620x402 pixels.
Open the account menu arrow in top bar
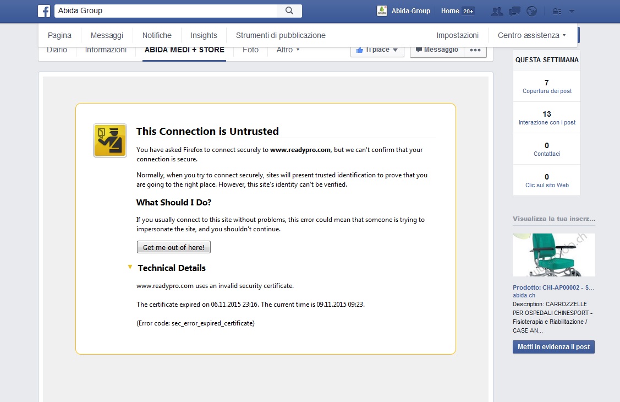point(572,12)
